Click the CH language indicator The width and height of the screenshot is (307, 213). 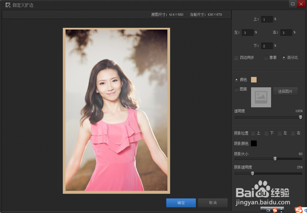tap(268, 210)
